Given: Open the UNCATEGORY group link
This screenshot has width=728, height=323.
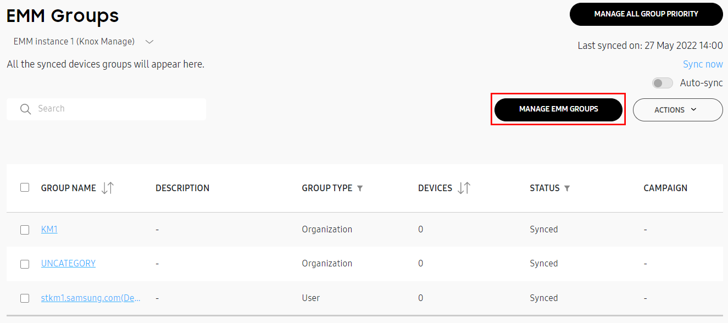Looking at the screenshot, I should [x=68, y=264].
